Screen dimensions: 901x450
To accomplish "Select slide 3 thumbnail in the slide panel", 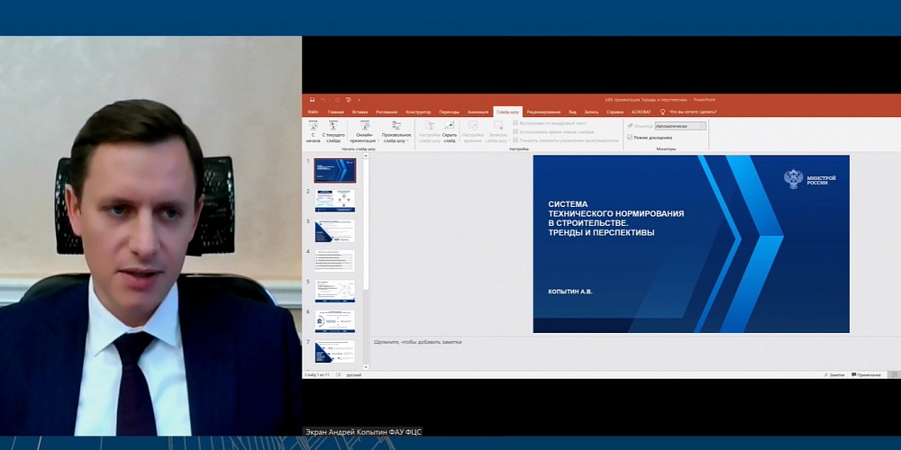I will [x=334, y=230].
